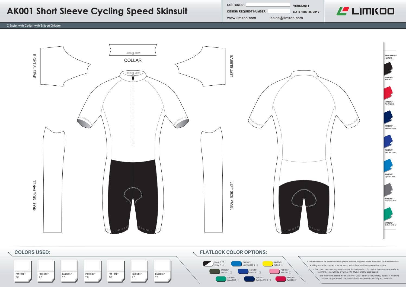Tick the Red 200 C flatlock checkbox
Image resolution: width=406 pixels, height=287 pixels.
point(296,280)
